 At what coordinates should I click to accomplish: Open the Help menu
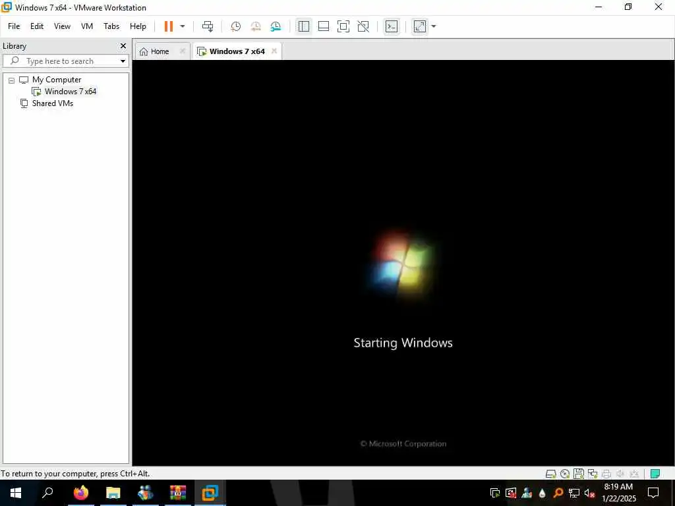coord(138,26)
